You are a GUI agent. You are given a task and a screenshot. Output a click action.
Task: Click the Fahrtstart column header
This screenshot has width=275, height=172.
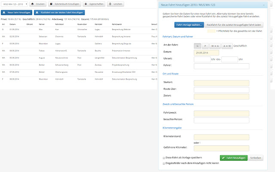(x=59, y=25)
